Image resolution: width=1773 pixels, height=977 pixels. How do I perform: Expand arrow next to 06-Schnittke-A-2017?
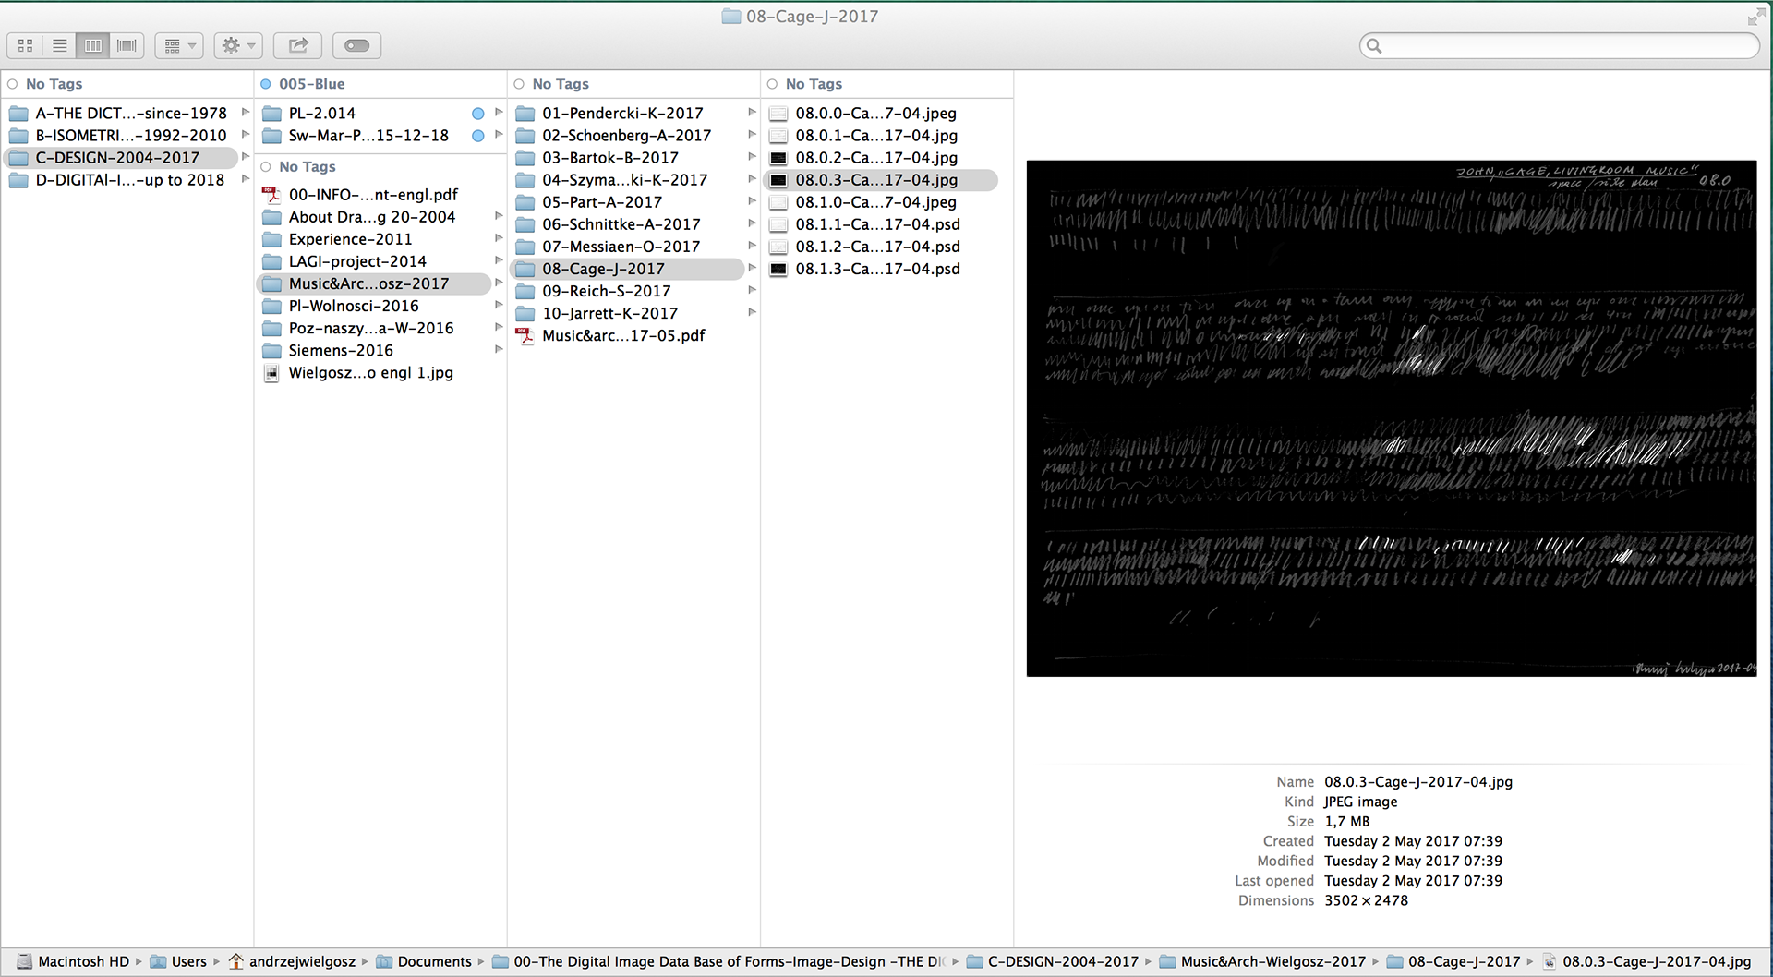click(752, 223)
